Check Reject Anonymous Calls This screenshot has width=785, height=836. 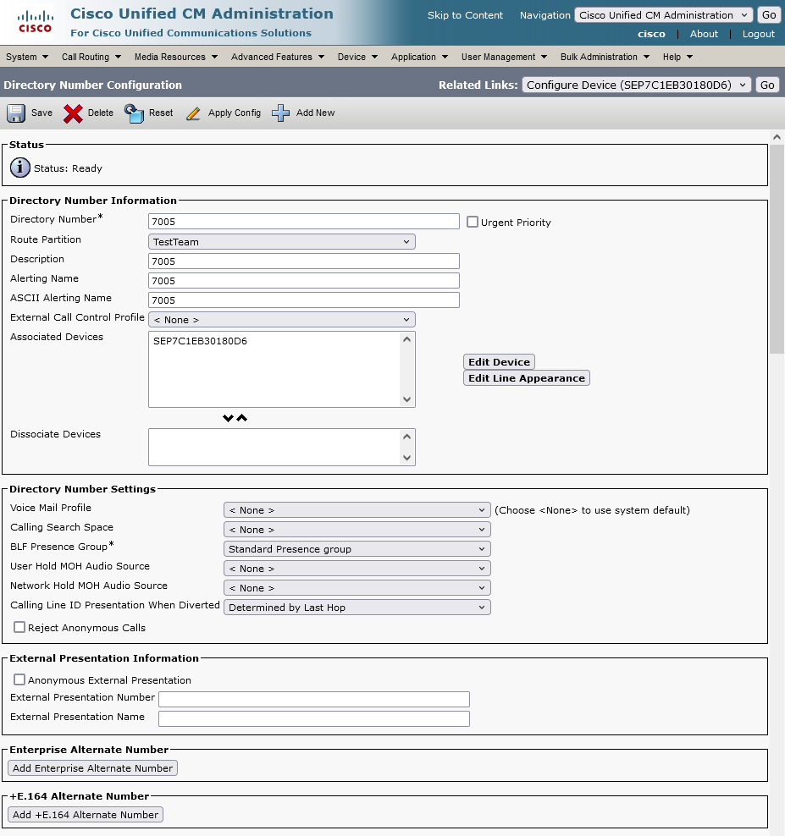click(x=19, y=627)
